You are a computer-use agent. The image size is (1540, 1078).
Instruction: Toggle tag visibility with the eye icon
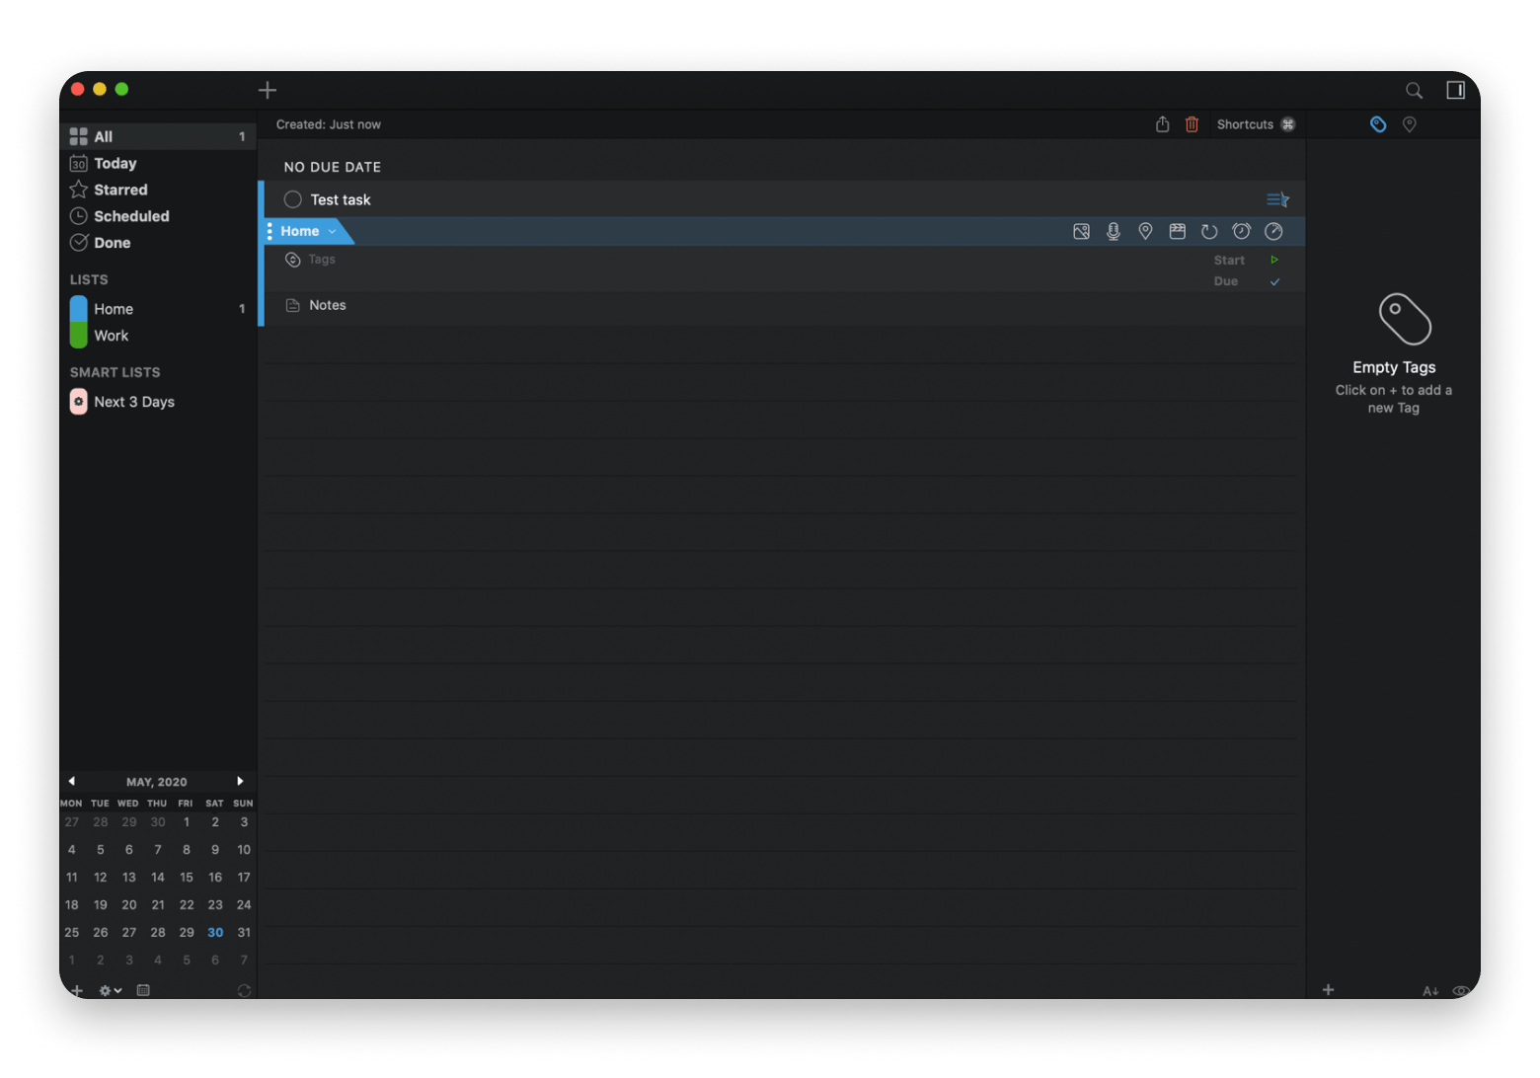(1461, 990)
